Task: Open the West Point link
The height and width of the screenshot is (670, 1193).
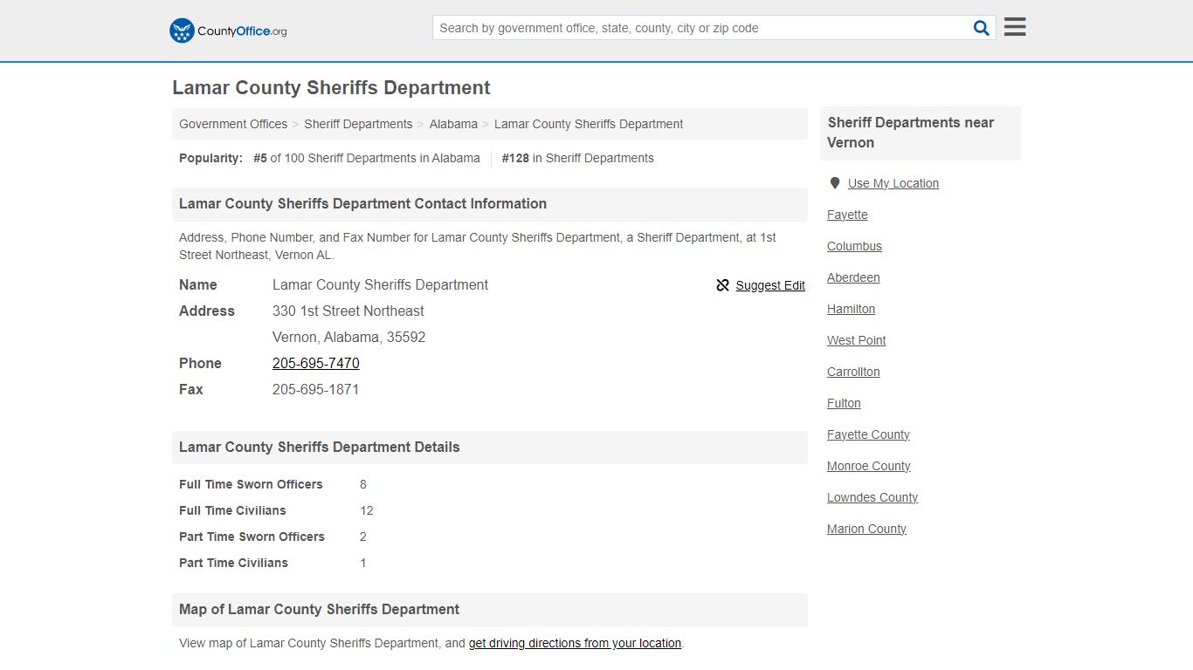Action: (x=856, y=340)
